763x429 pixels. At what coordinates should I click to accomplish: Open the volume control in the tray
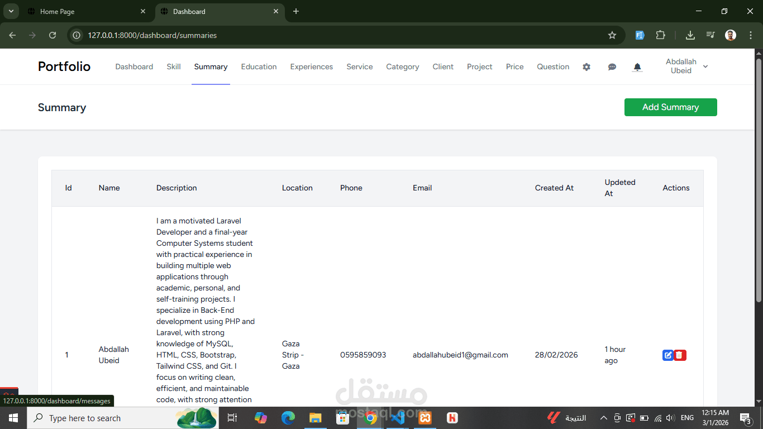(x=670, y=418)
